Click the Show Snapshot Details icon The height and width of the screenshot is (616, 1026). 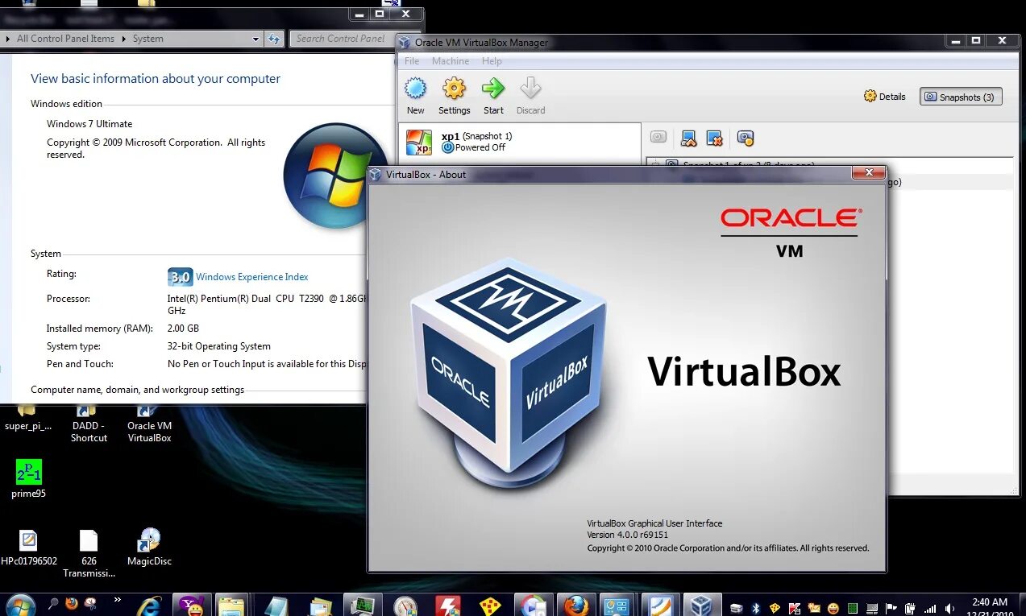tap(746, 138)
